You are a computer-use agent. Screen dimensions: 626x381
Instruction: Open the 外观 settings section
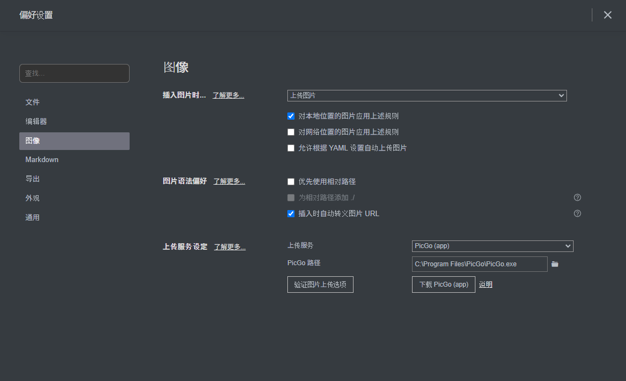click(x=33, y=198)
